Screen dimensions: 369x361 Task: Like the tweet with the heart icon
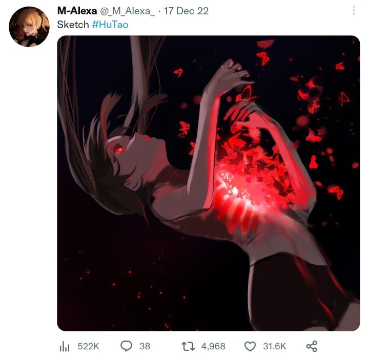pyautogui.click(x=250, y=347)
